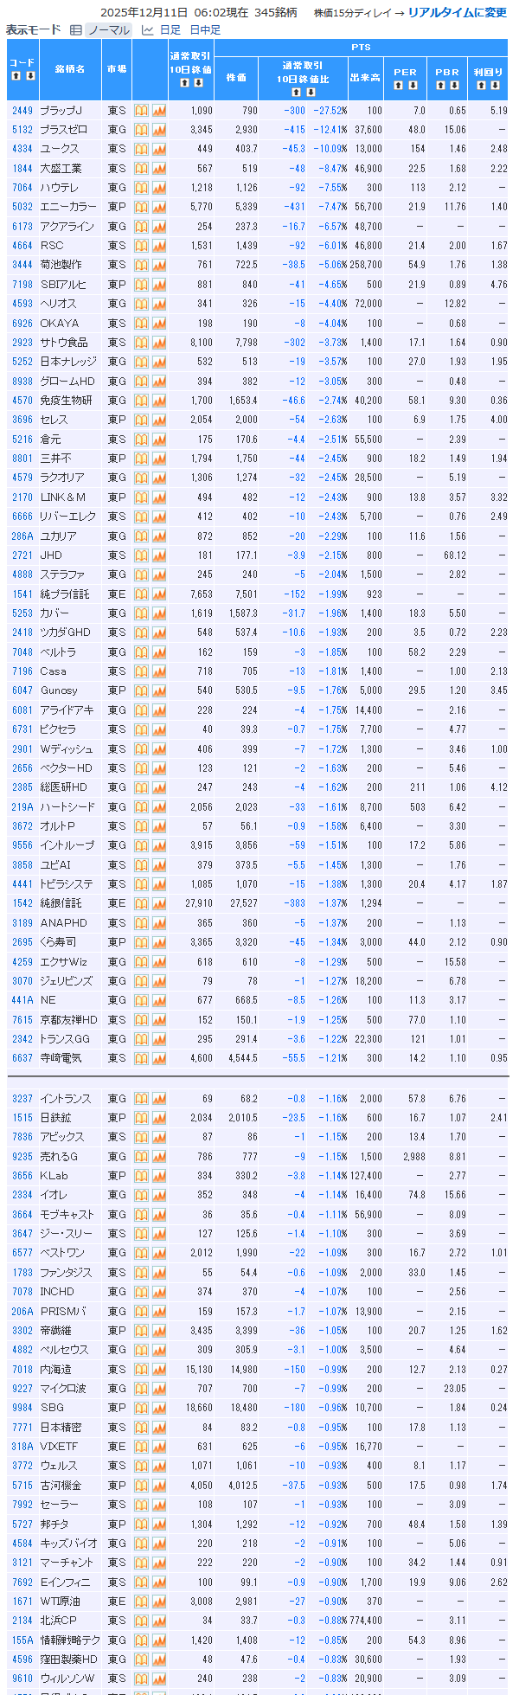Open stock code 9984 link
The image size is (519, 1695).
(22, 1408)
